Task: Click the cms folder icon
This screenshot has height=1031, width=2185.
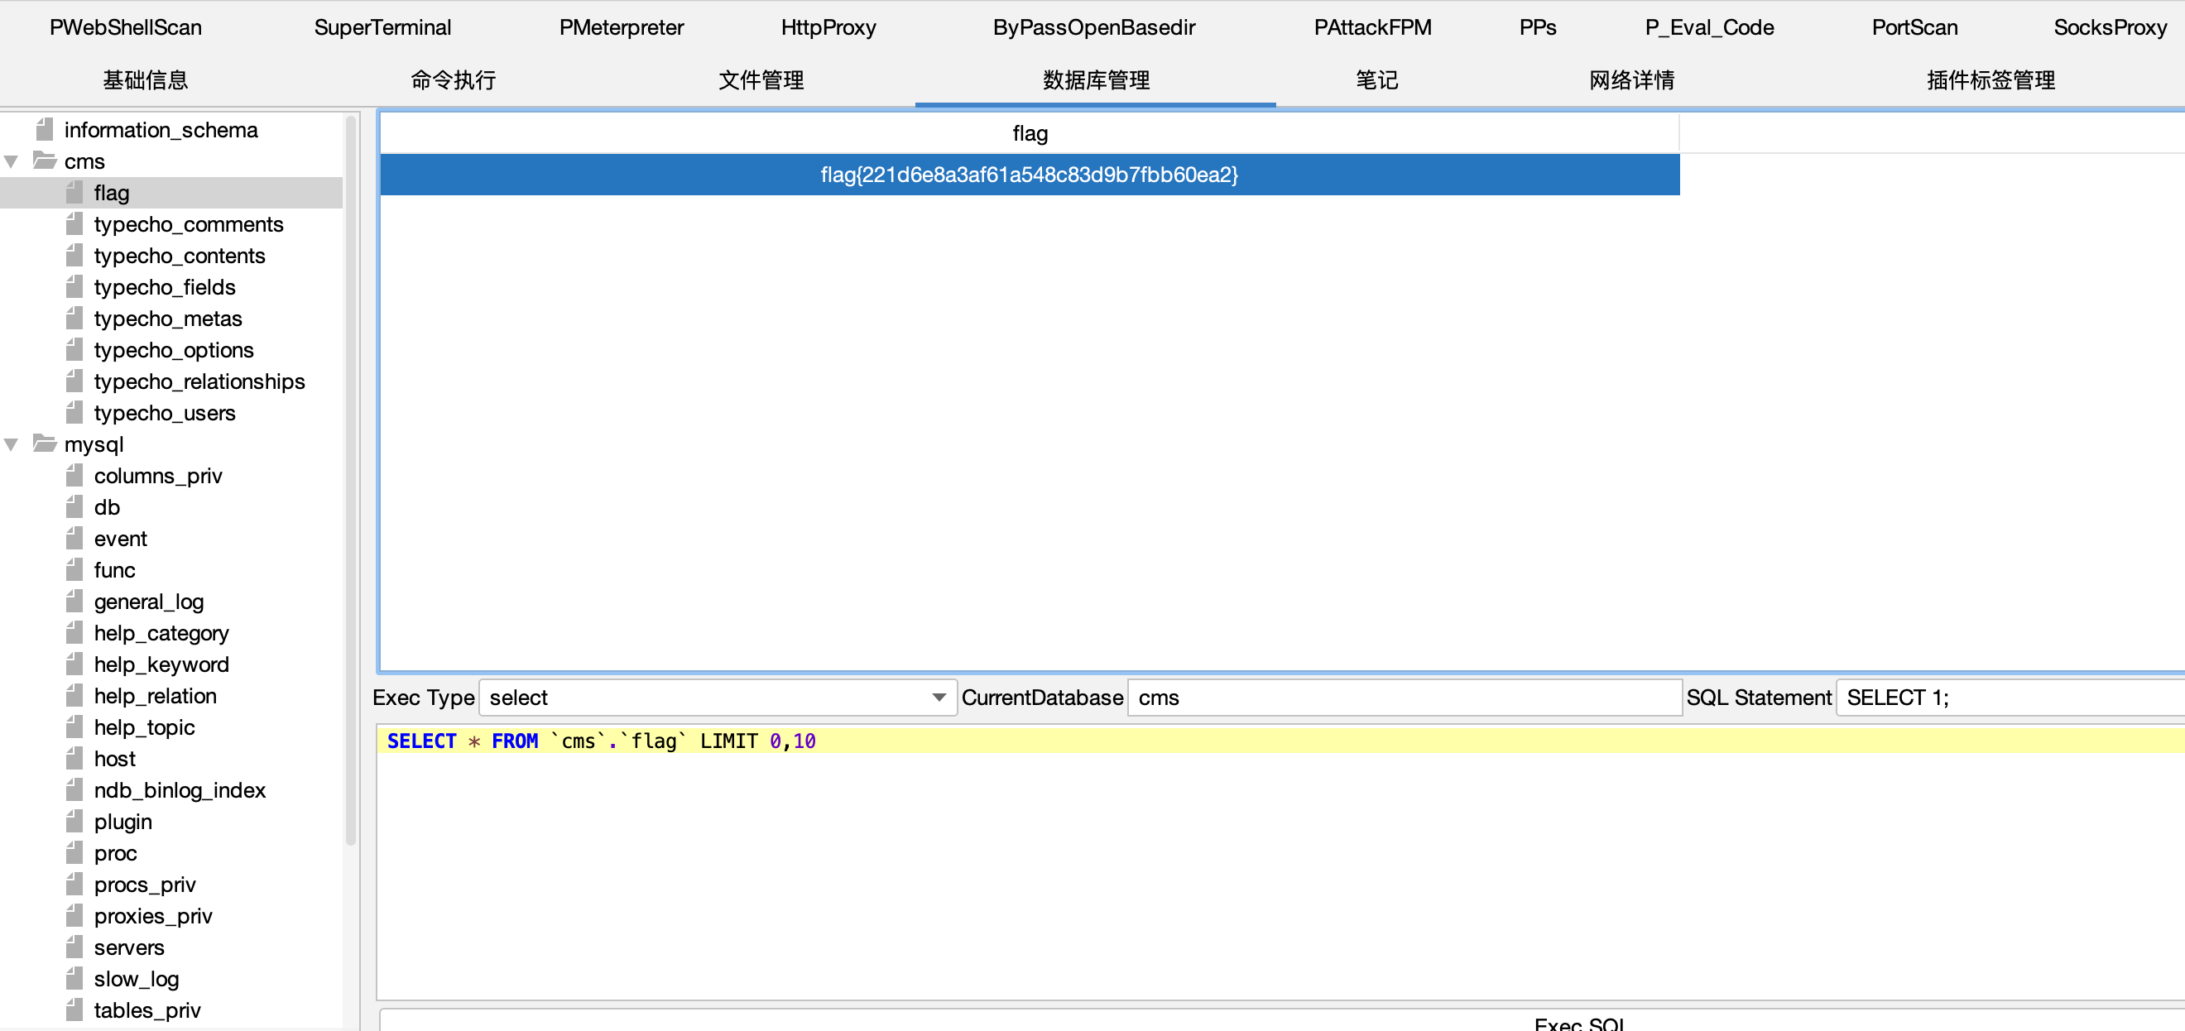Action: [x=45, y=161]
